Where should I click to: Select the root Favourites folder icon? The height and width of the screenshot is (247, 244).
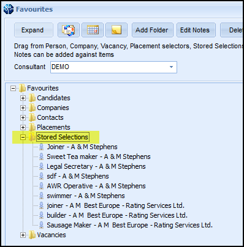22,88
